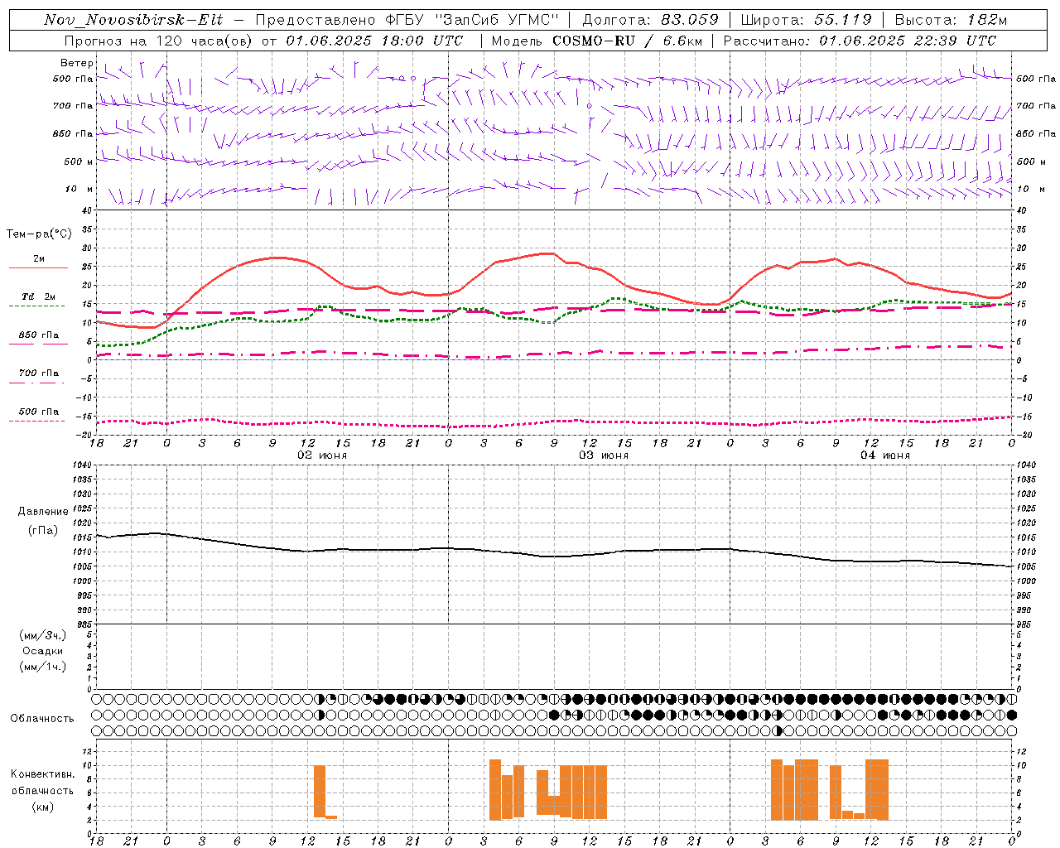Viewport: 1060px width, 848px height.
Task: Click the Ветер panel label
Action: (76, 63)
